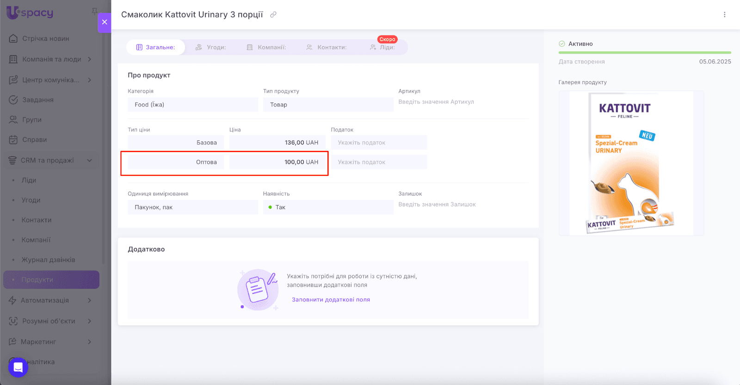Expand the Автоматизація menu chevron
Image resolution: width=740 pixels, height=385 pixels.
point(89,300)
